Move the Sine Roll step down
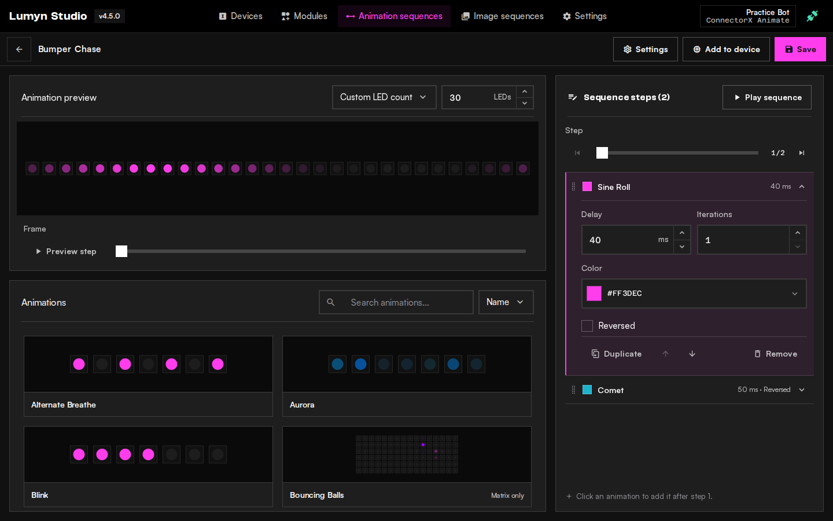The height and width of the screenshot is (521, 833). [692, 354]
